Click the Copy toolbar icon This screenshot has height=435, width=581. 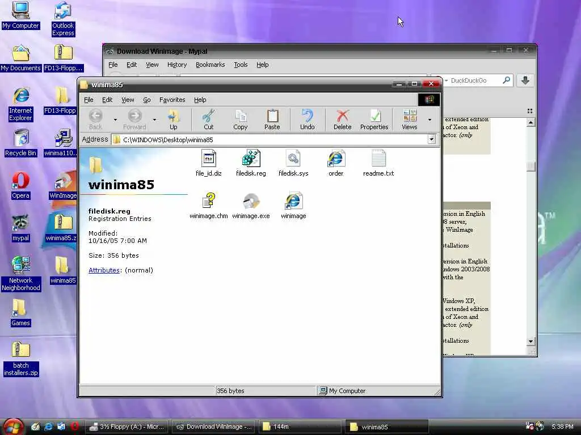click(240, 120)
